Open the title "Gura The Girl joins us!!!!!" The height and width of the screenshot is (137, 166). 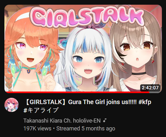[102, 102]
